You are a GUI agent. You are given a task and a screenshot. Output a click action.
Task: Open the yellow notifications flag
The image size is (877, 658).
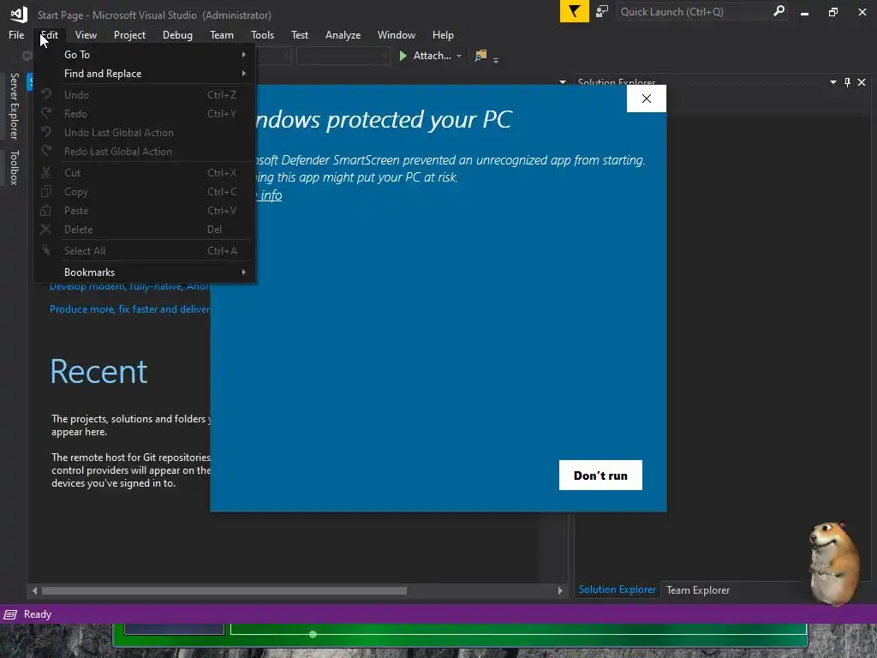[x=574, y=12]
